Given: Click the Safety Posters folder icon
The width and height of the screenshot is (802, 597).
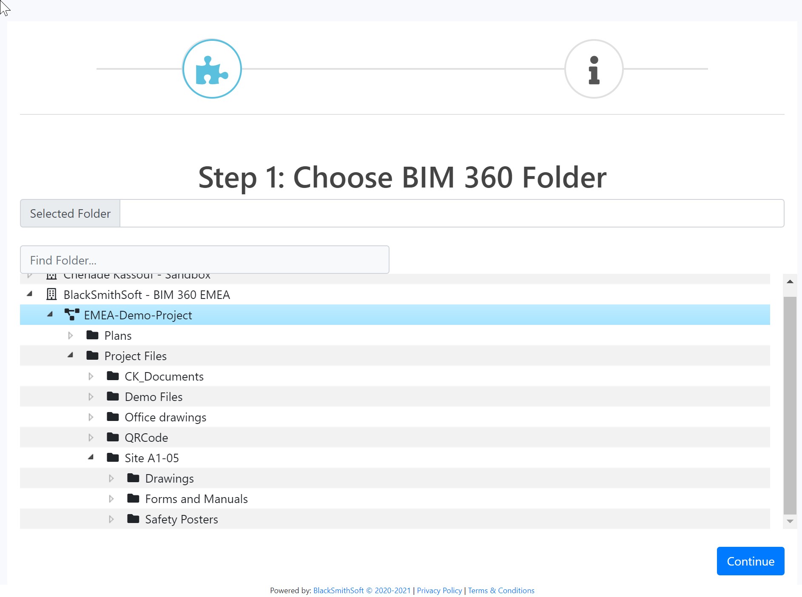Looking at the screenshot, I should (x=133, y=519).
